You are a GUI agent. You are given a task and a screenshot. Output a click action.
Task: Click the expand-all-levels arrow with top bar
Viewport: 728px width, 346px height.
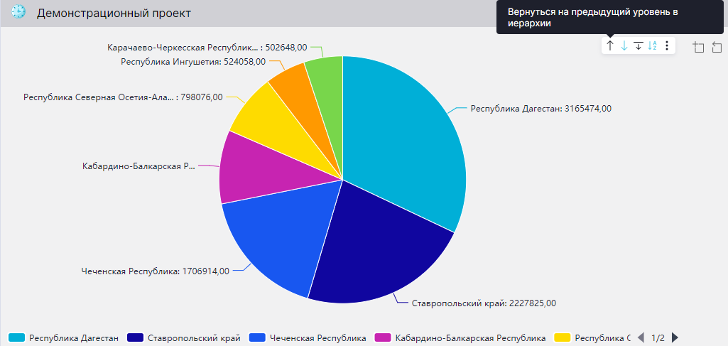tap(639, 46)
